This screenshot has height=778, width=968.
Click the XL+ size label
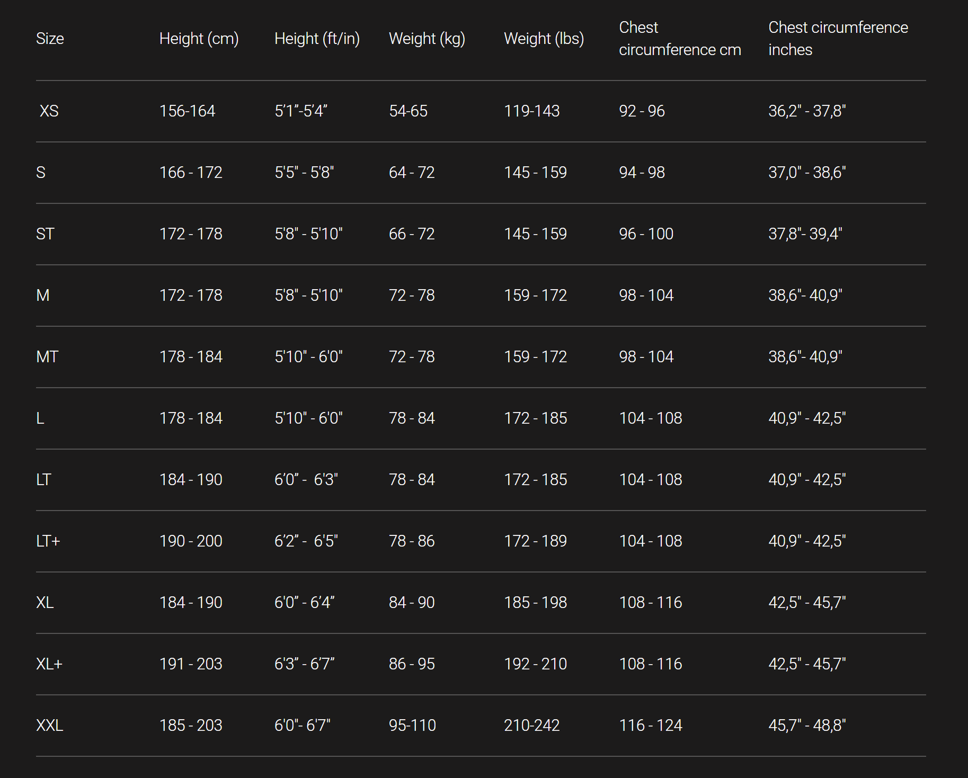pos(49,664)
